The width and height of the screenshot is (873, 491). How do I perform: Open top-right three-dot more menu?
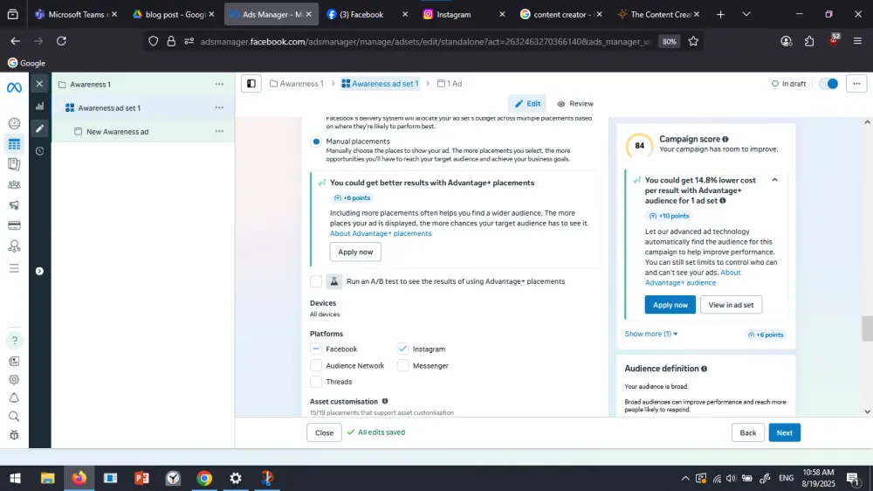(x=856, y=84)
